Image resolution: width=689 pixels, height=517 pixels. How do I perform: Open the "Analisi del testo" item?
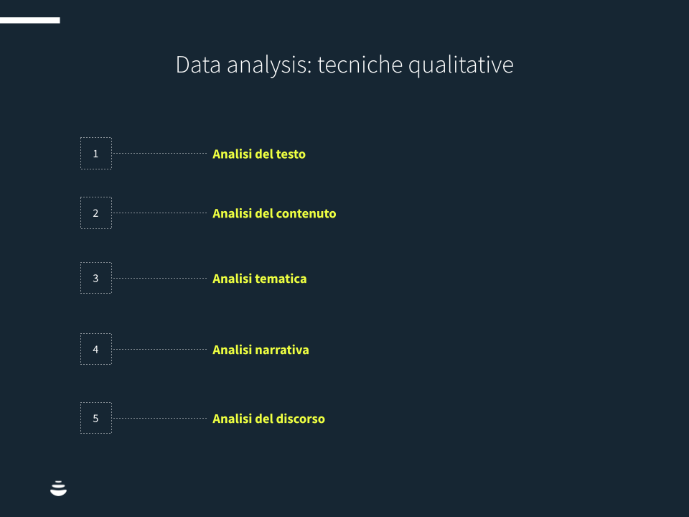(259, 154)
